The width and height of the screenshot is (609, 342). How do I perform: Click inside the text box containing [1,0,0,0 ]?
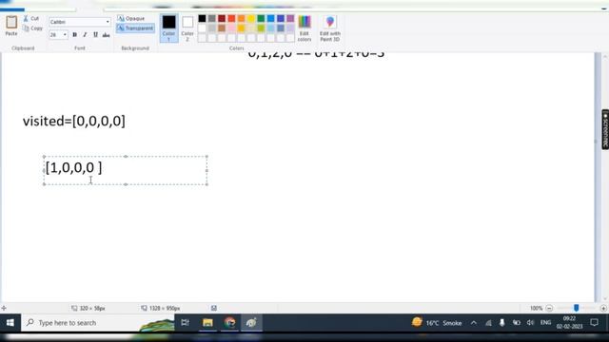(126, 170)
